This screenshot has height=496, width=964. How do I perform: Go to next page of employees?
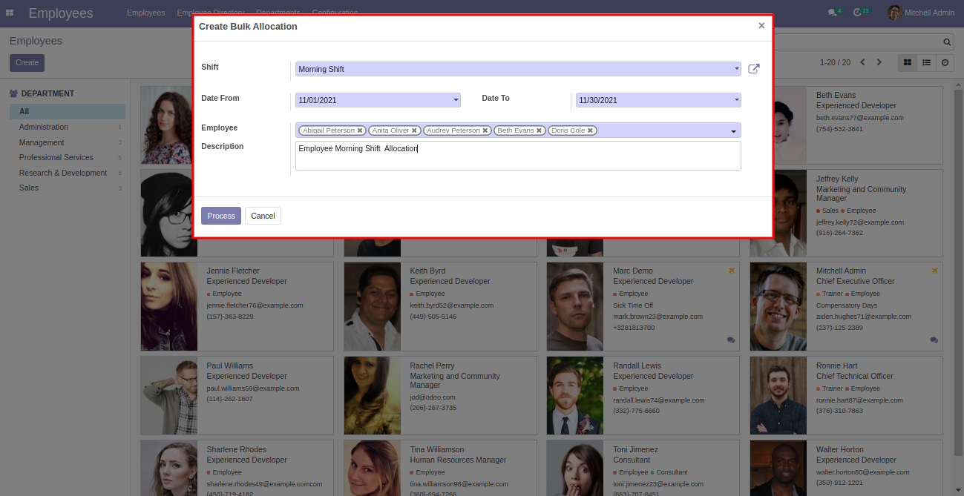[879, 62]
